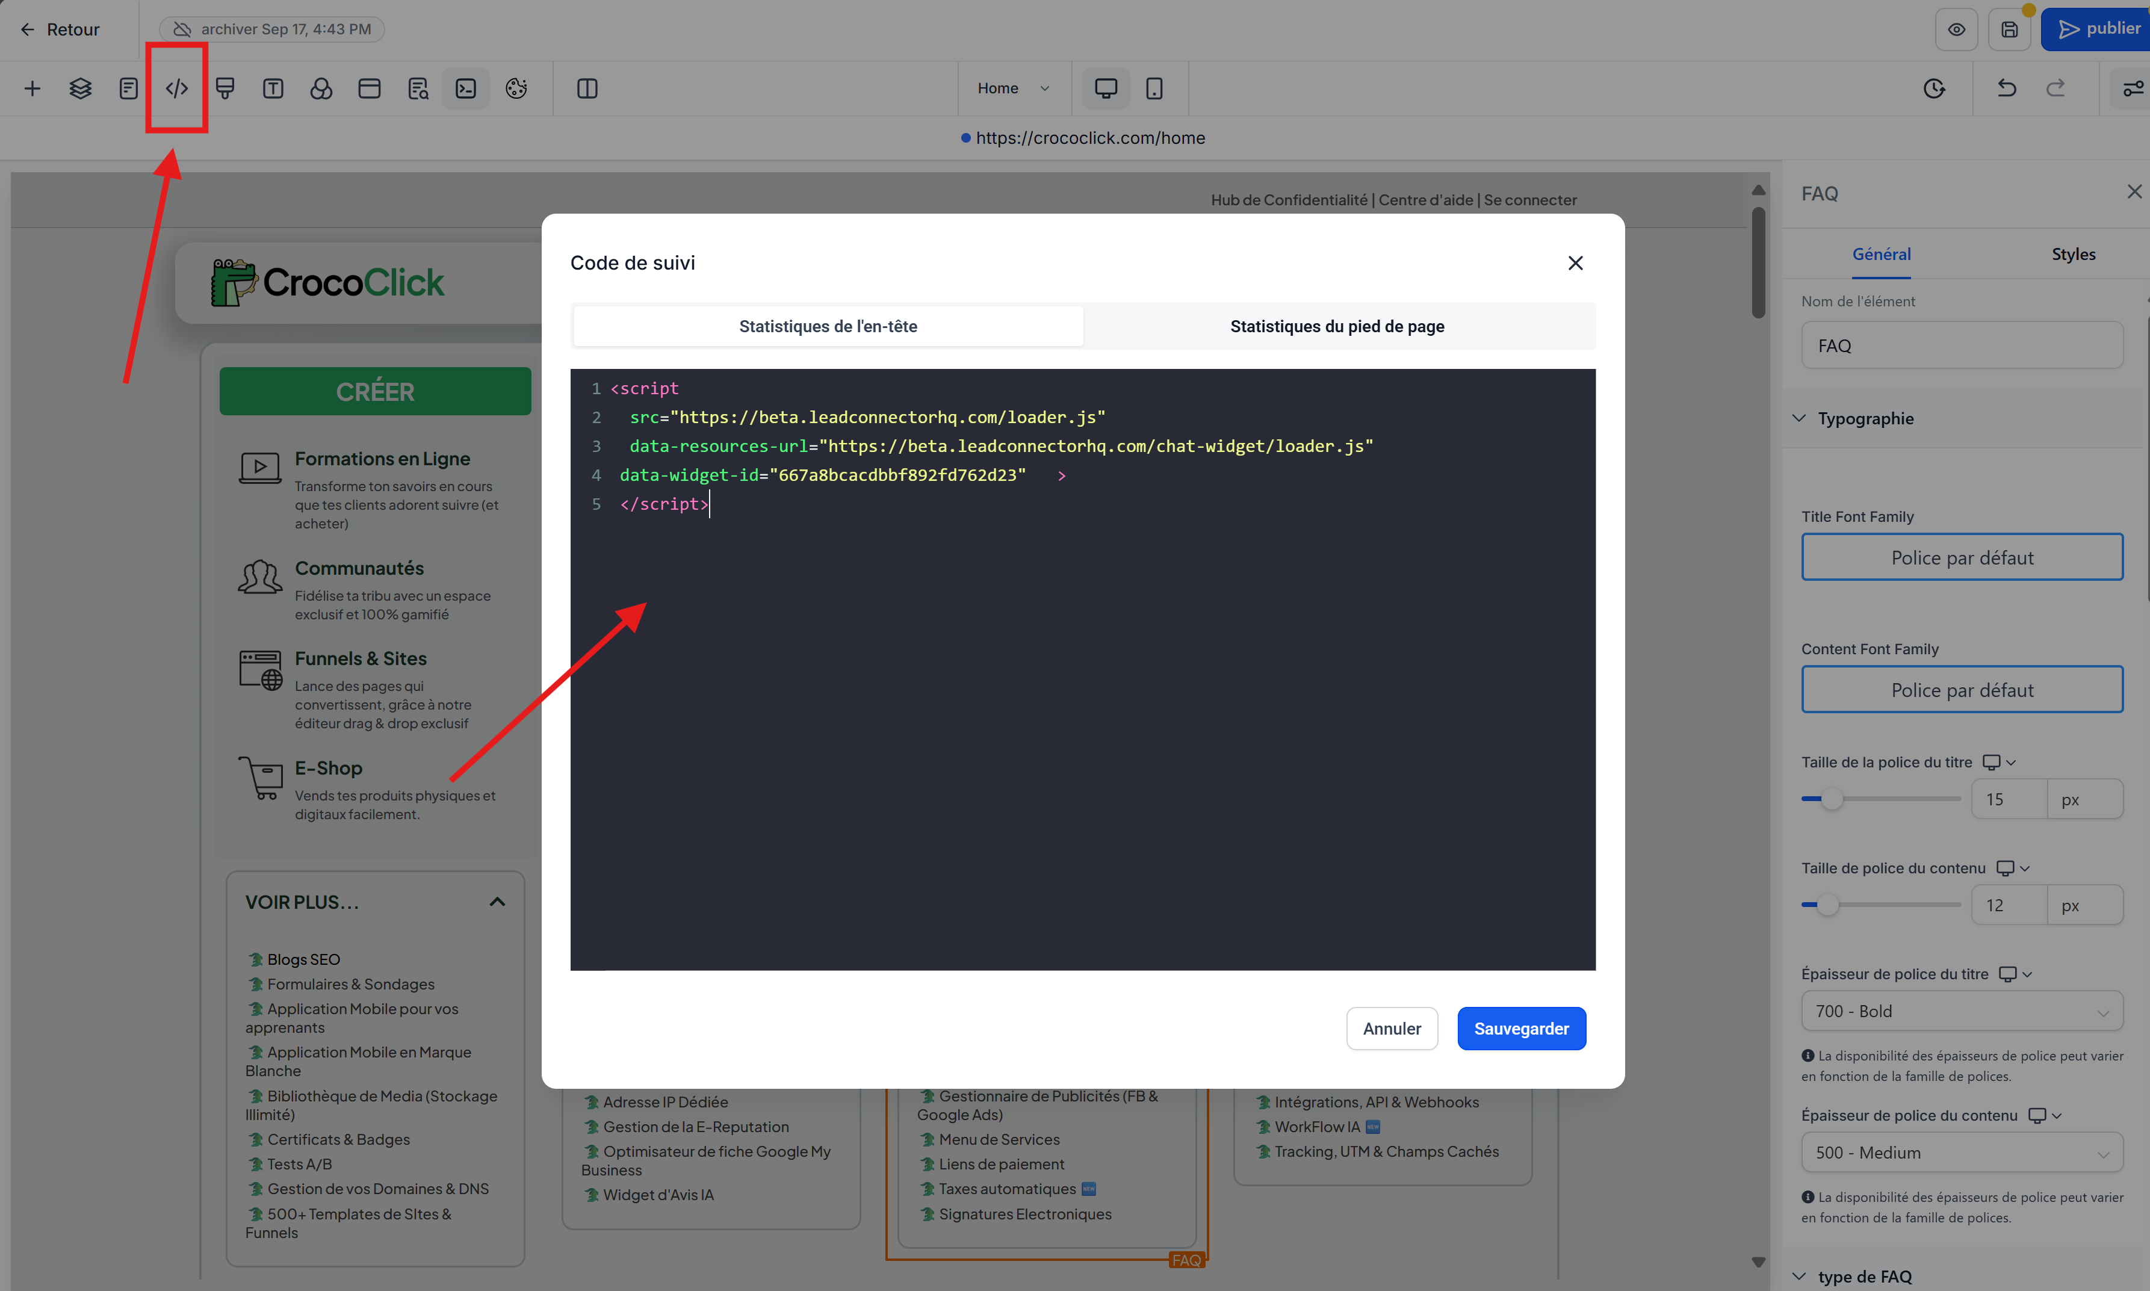Click the content font size value 12 field

coord(2009,905)
